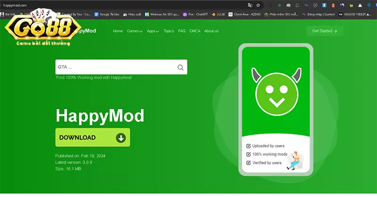
Task: Click the 'Verified by users' checkbox
Action: tap(248, 163)
